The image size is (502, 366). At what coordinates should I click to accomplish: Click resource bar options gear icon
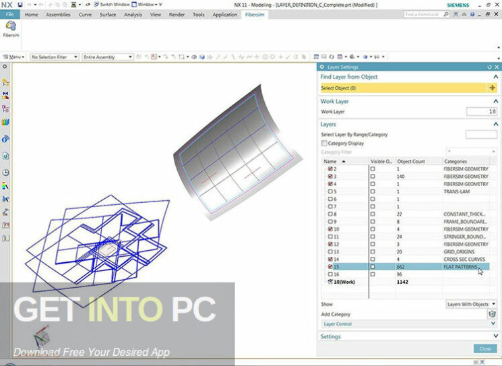[x=5, y=67]
